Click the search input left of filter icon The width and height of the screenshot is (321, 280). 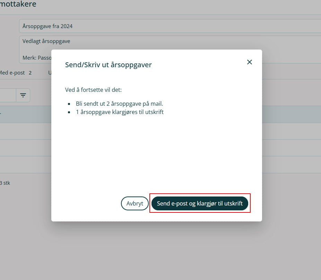point(8,95)
